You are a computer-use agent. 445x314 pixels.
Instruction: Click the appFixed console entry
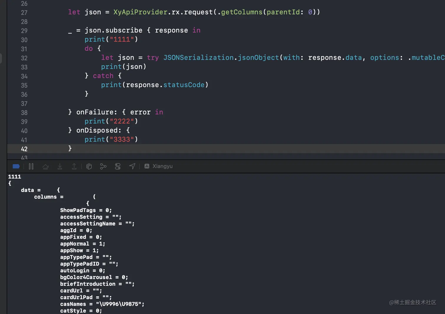click(81, 237)
